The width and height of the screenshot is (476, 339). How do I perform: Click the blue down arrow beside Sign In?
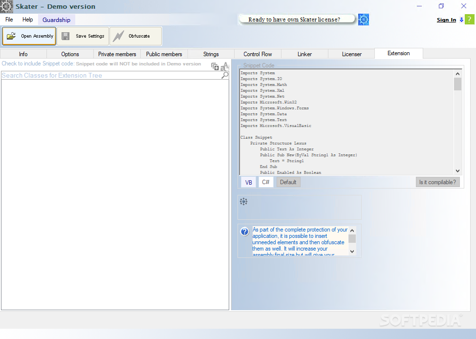461,20
